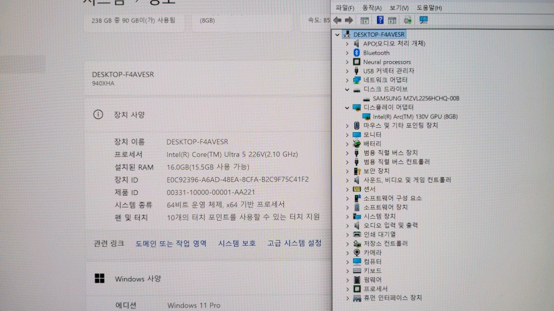Screen dimensions: 554x311
Task: Click the 카메라 camera icon
Action: pos(357,252)
